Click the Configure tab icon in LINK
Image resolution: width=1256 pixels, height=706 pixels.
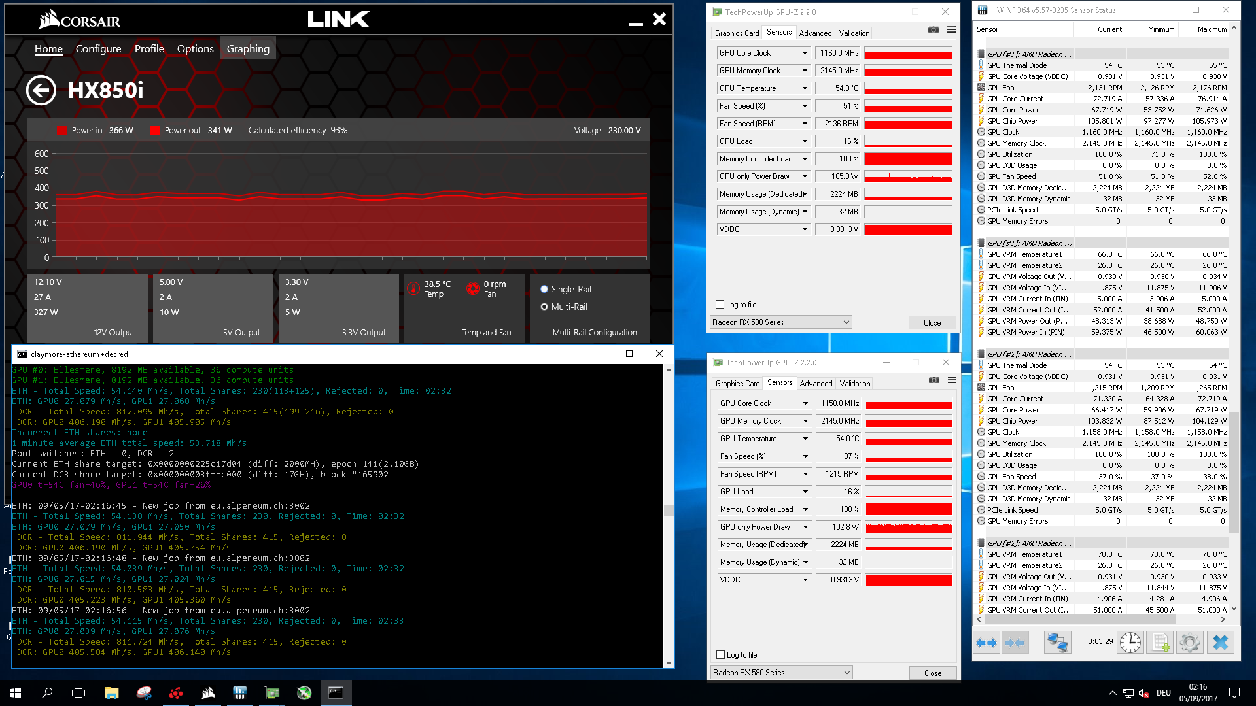98,48
